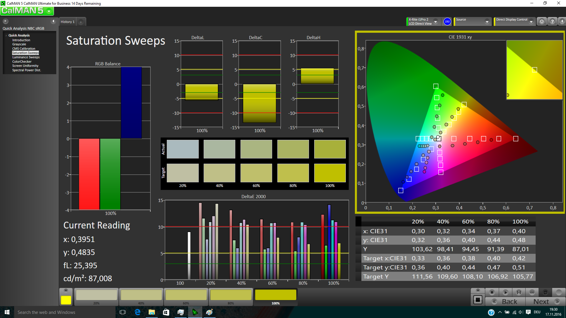The width and height of the screenshot is (566, 318).
Task: Click the single read bracket icon
Action: (x=519, y=292)
